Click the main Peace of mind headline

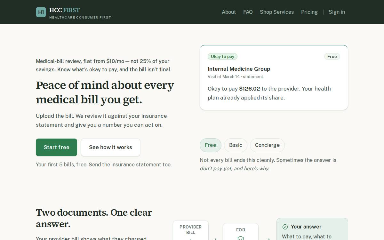pyautogui.click(x=105, y=92)
